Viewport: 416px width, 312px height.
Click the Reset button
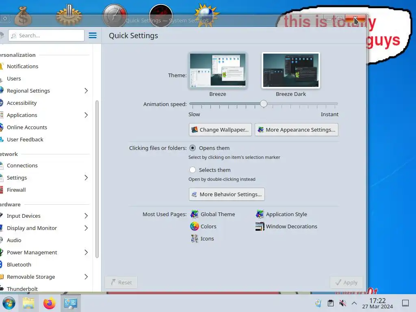(x=121, y=283)
